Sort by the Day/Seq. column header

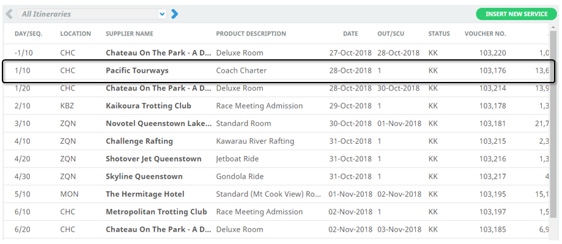[x=28, y=34]
